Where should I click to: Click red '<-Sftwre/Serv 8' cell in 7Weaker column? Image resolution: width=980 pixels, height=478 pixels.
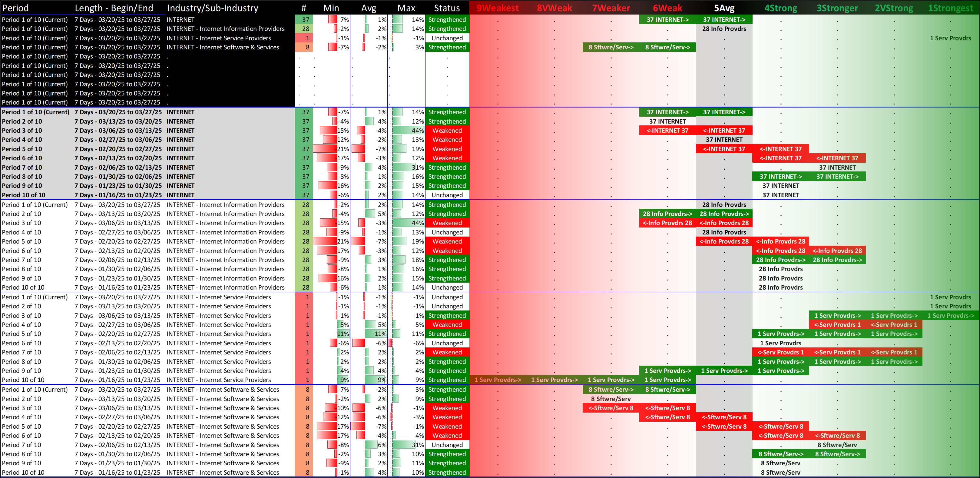[x=611, y=408]
